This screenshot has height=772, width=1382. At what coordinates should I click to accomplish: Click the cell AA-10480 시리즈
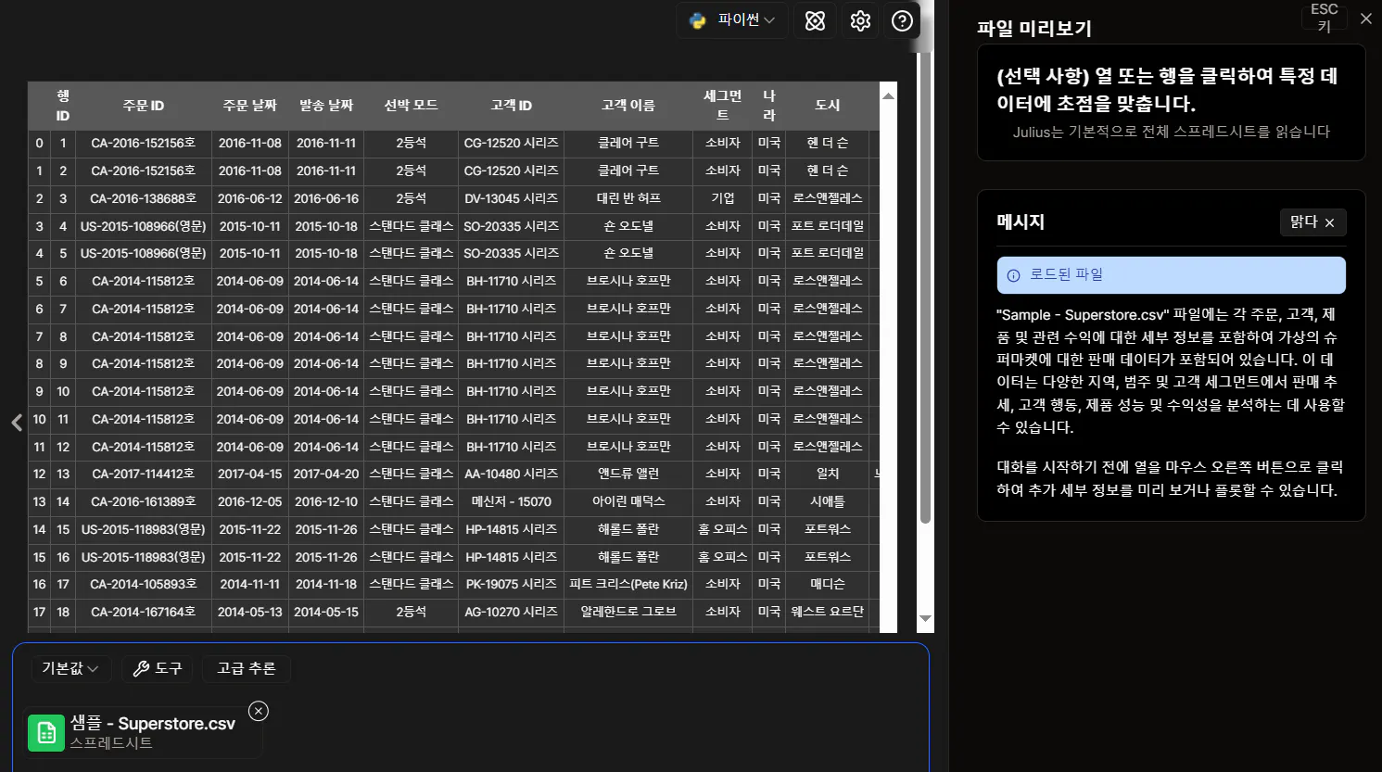[x=512, y=474]
